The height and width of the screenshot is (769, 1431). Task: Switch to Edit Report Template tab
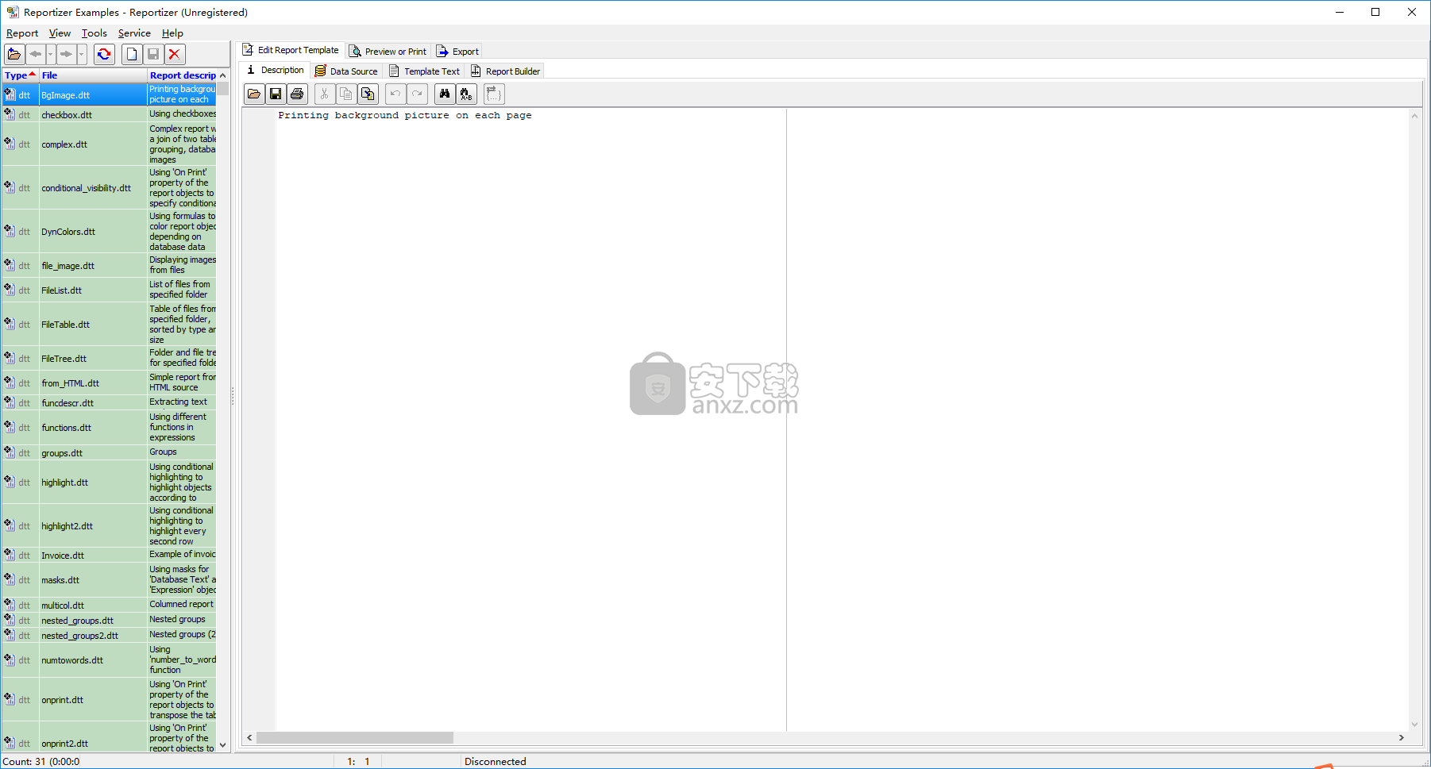(291, 50)
